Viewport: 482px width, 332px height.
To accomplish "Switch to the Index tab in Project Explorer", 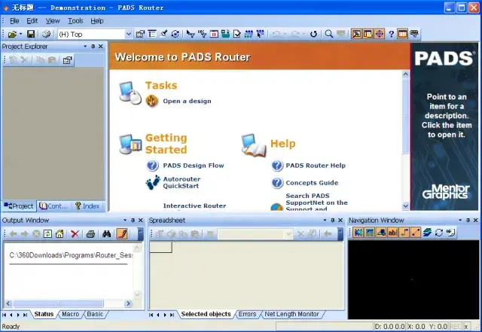I will (87, 206).
